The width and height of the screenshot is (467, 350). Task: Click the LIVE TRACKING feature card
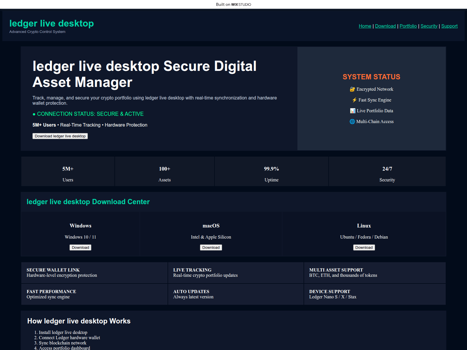236,273
